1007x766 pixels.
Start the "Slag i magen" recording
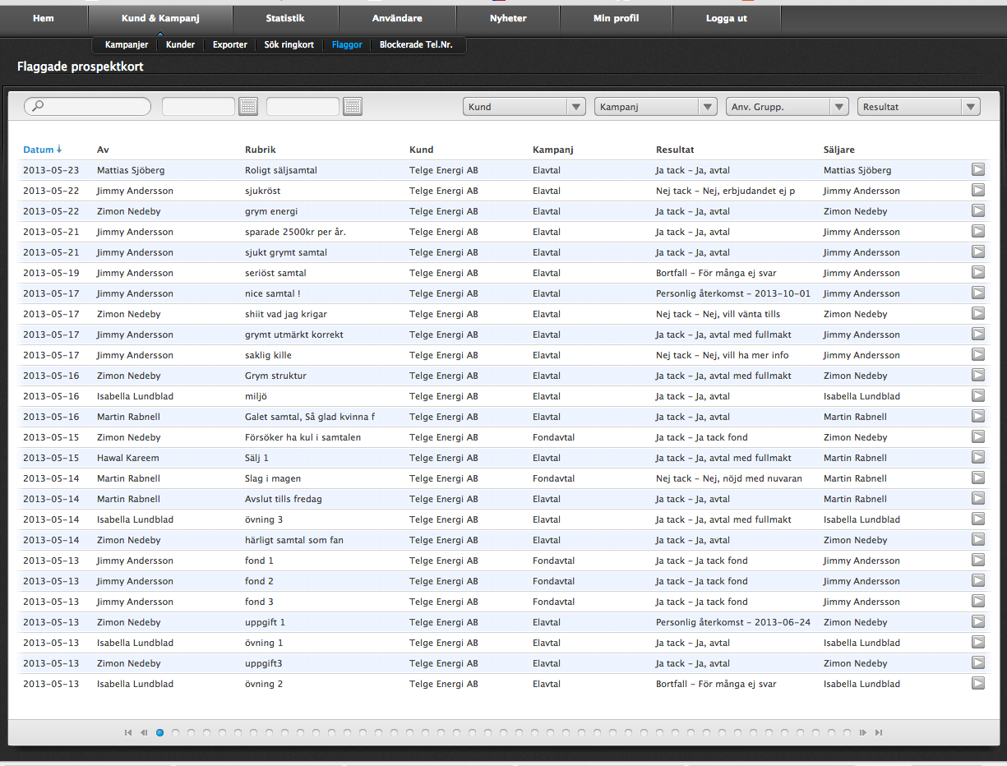click(x=977, y=478)
